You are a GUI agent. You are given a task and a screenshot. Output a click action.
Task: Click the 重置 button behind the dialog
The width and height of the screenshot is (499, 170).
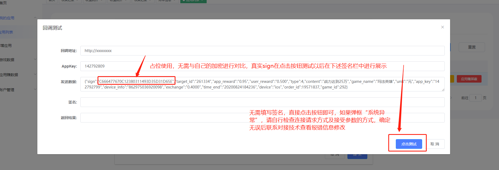point(472,47)
